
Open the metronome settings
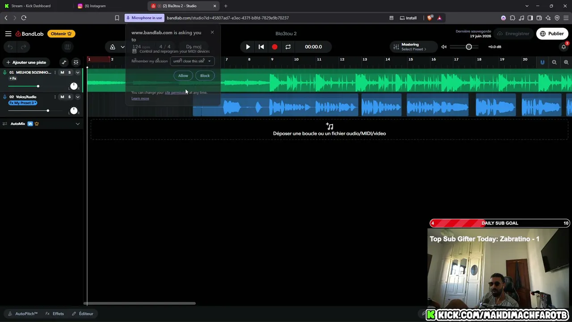122,47
